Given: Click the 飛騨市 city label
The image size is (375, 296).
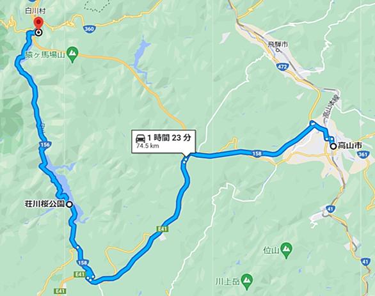Looking at the screenshot, I should click(278, 44).
